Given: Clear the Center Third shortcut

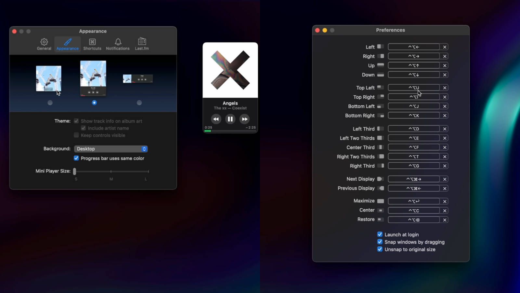Looking at the screenshot, I should (x=445, y=147).
